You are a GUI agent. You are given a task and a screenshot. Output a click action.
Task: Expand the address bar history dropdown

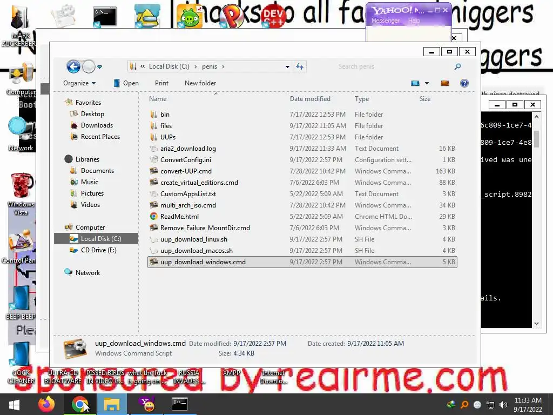coord(287,66)
